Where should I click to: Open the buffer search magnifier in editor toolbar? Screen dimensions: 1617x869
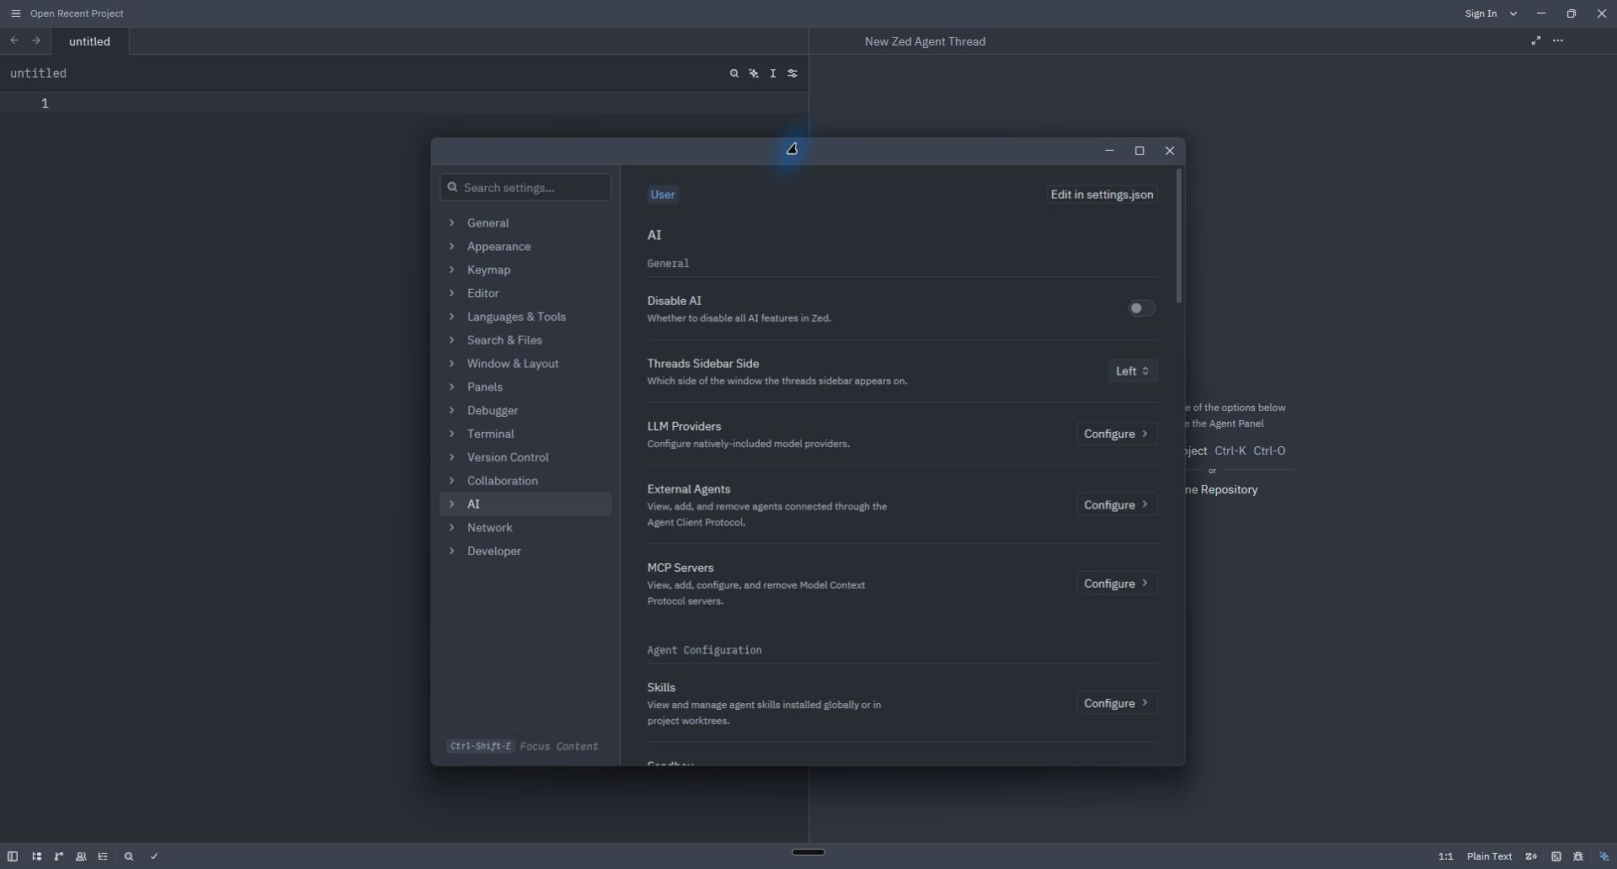734,74
